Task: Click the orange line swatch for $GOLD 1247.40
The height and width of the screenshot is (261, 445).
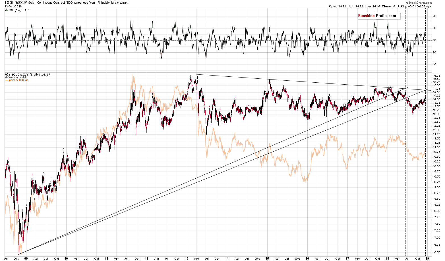Action: point(7,80)
